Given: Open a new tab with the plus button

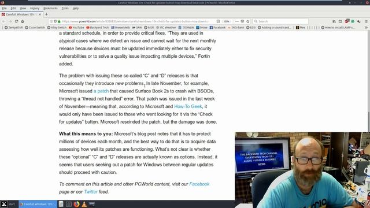Looking at the screenshot, I should click(46, 14).
